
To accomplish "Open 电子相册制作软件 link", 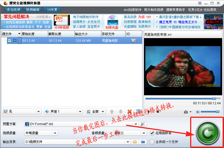I will [86, 17].
